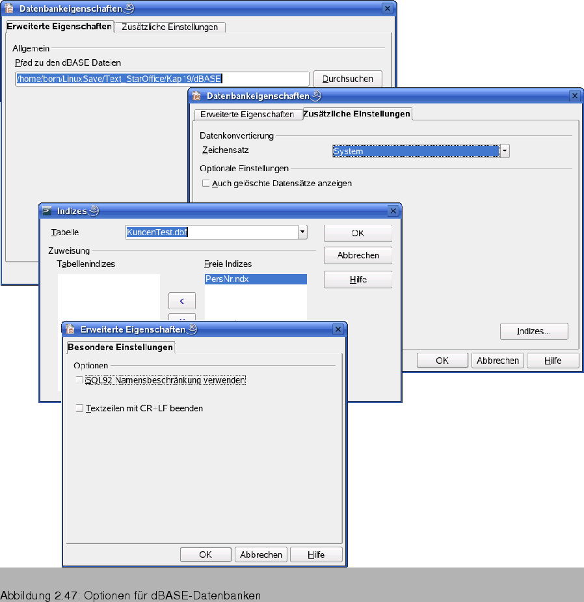Viewport: 584px width, 602px height.
Task: Open the Indizes... button
Action: coord(533,331)
